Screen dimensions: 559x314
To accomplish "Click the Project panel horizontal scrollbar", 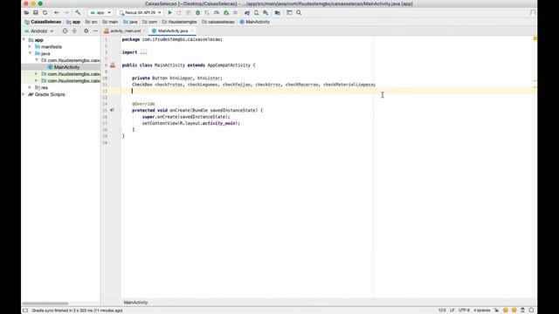I will click(x=45, y=304).
